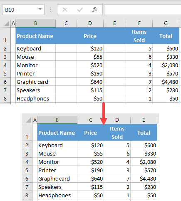Viewport: 181px width, 201px height.
Task: Click '$600' total in lower table
Action: tap(144, 145)
